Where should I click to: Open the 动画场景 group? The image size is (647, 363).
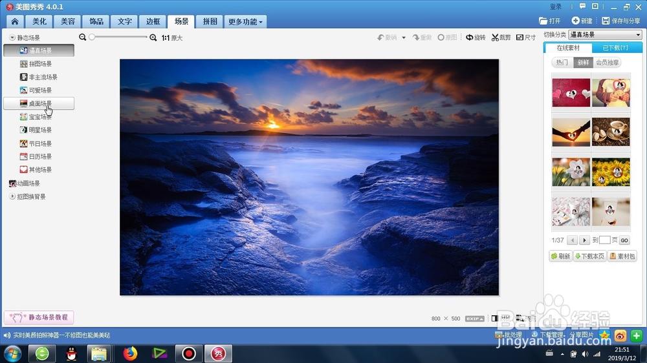tap(25, 183)
